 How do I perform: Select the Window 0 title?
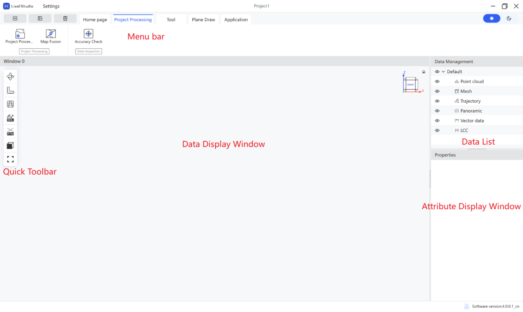coord(14,61)
